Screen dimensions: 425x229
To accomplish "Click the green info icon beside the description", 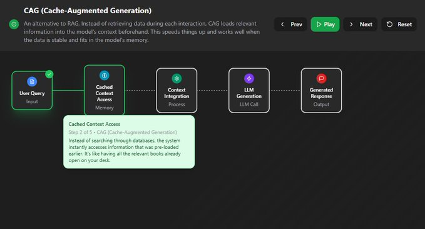I will tap(14, 24).
